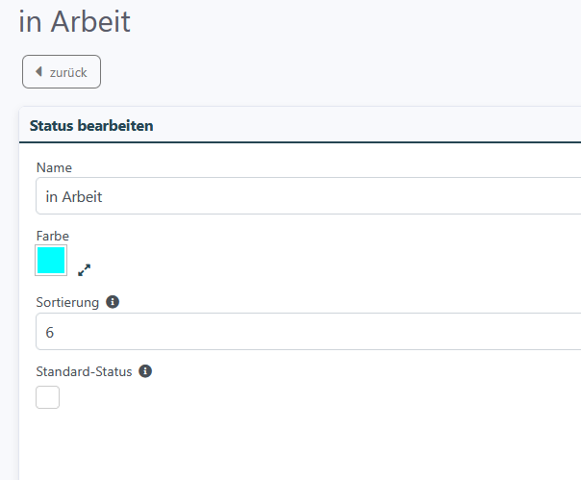This screenshot has height=480, width=581.
Task: Click the zurück back button
Action: coord(62,72)
